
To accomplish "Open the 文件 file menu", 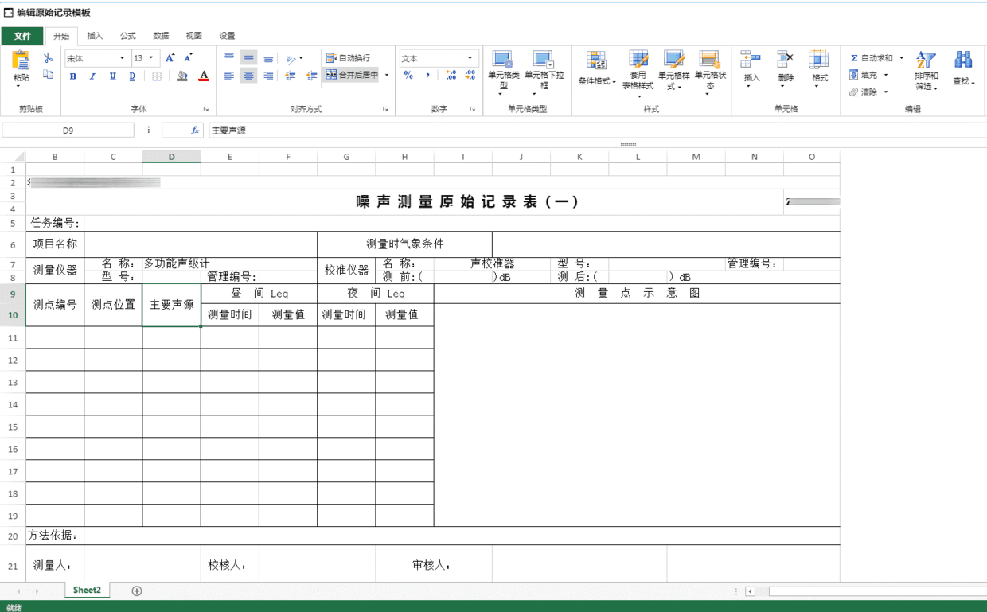I will [x=22, y=36].
